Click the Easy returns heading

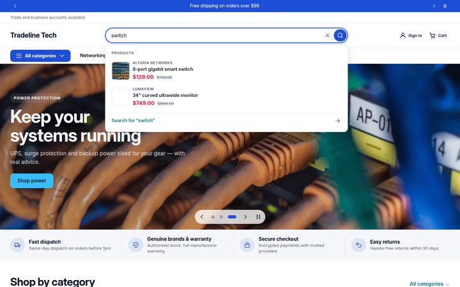(385, 242)
